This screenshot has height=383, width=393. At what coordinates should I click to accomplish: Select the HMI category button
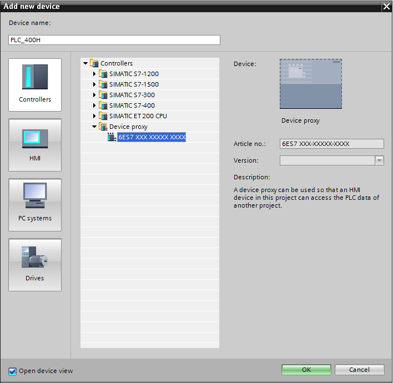(x=35, y=145)
